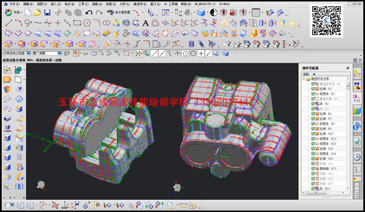The width and height of the screenshot is (365, 212).
Task: Expand the render style cube dropdown arrow
Action: (207, 13)
